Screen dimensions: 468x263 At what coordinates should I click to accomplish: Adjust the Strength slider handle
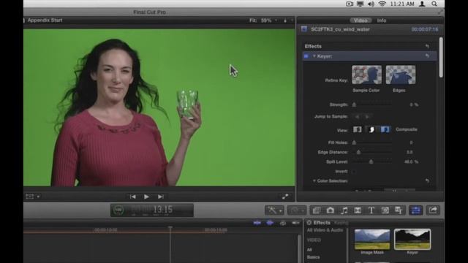coord(354,104)
